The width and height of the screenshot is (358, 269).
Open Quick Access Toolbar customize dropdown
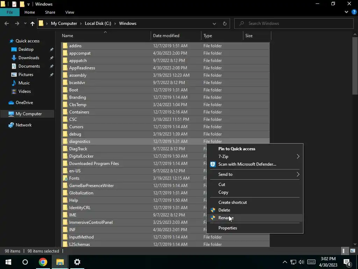29,4
